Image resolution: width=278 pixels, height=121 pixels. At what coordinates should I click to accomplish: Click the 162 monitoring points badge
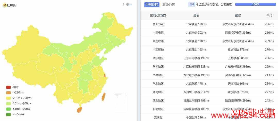192,5
